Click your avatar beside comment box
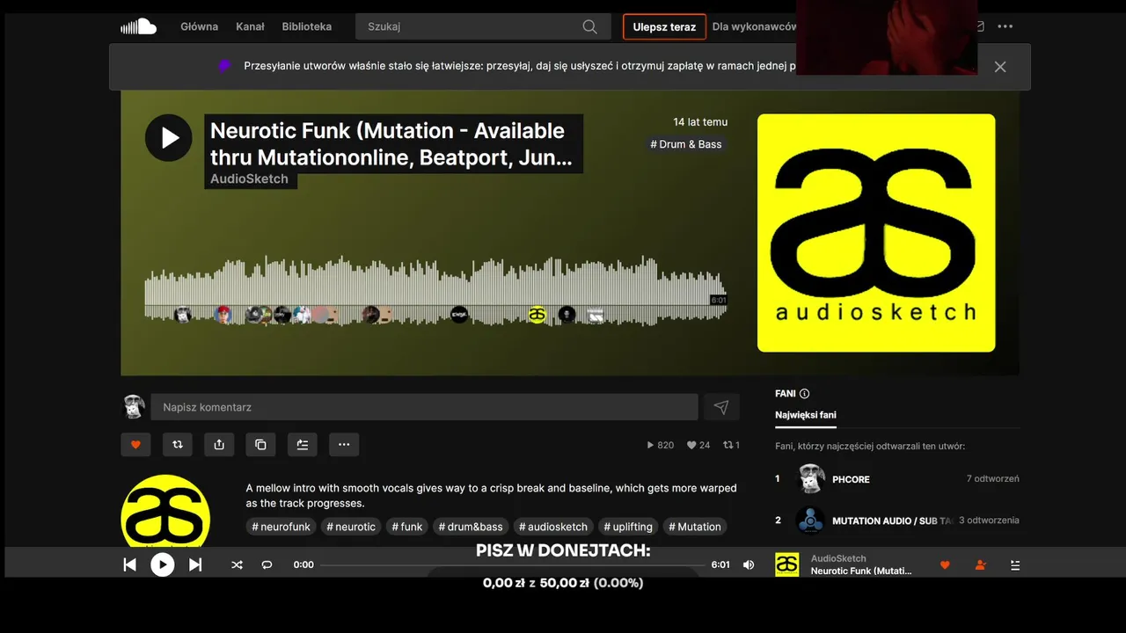 (134, 407)
